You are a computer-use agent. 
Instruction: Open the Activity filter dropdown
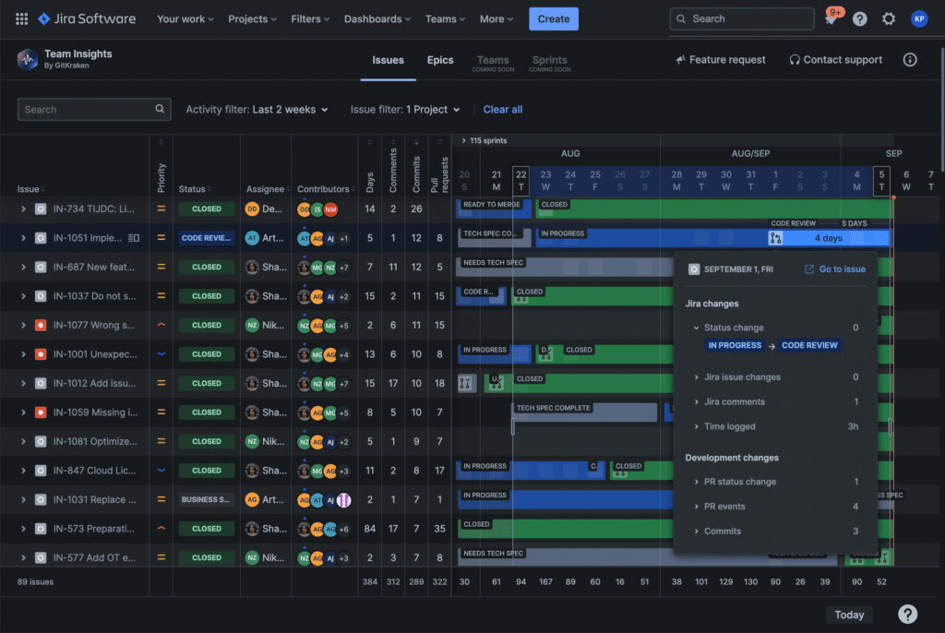pos(257,110)
